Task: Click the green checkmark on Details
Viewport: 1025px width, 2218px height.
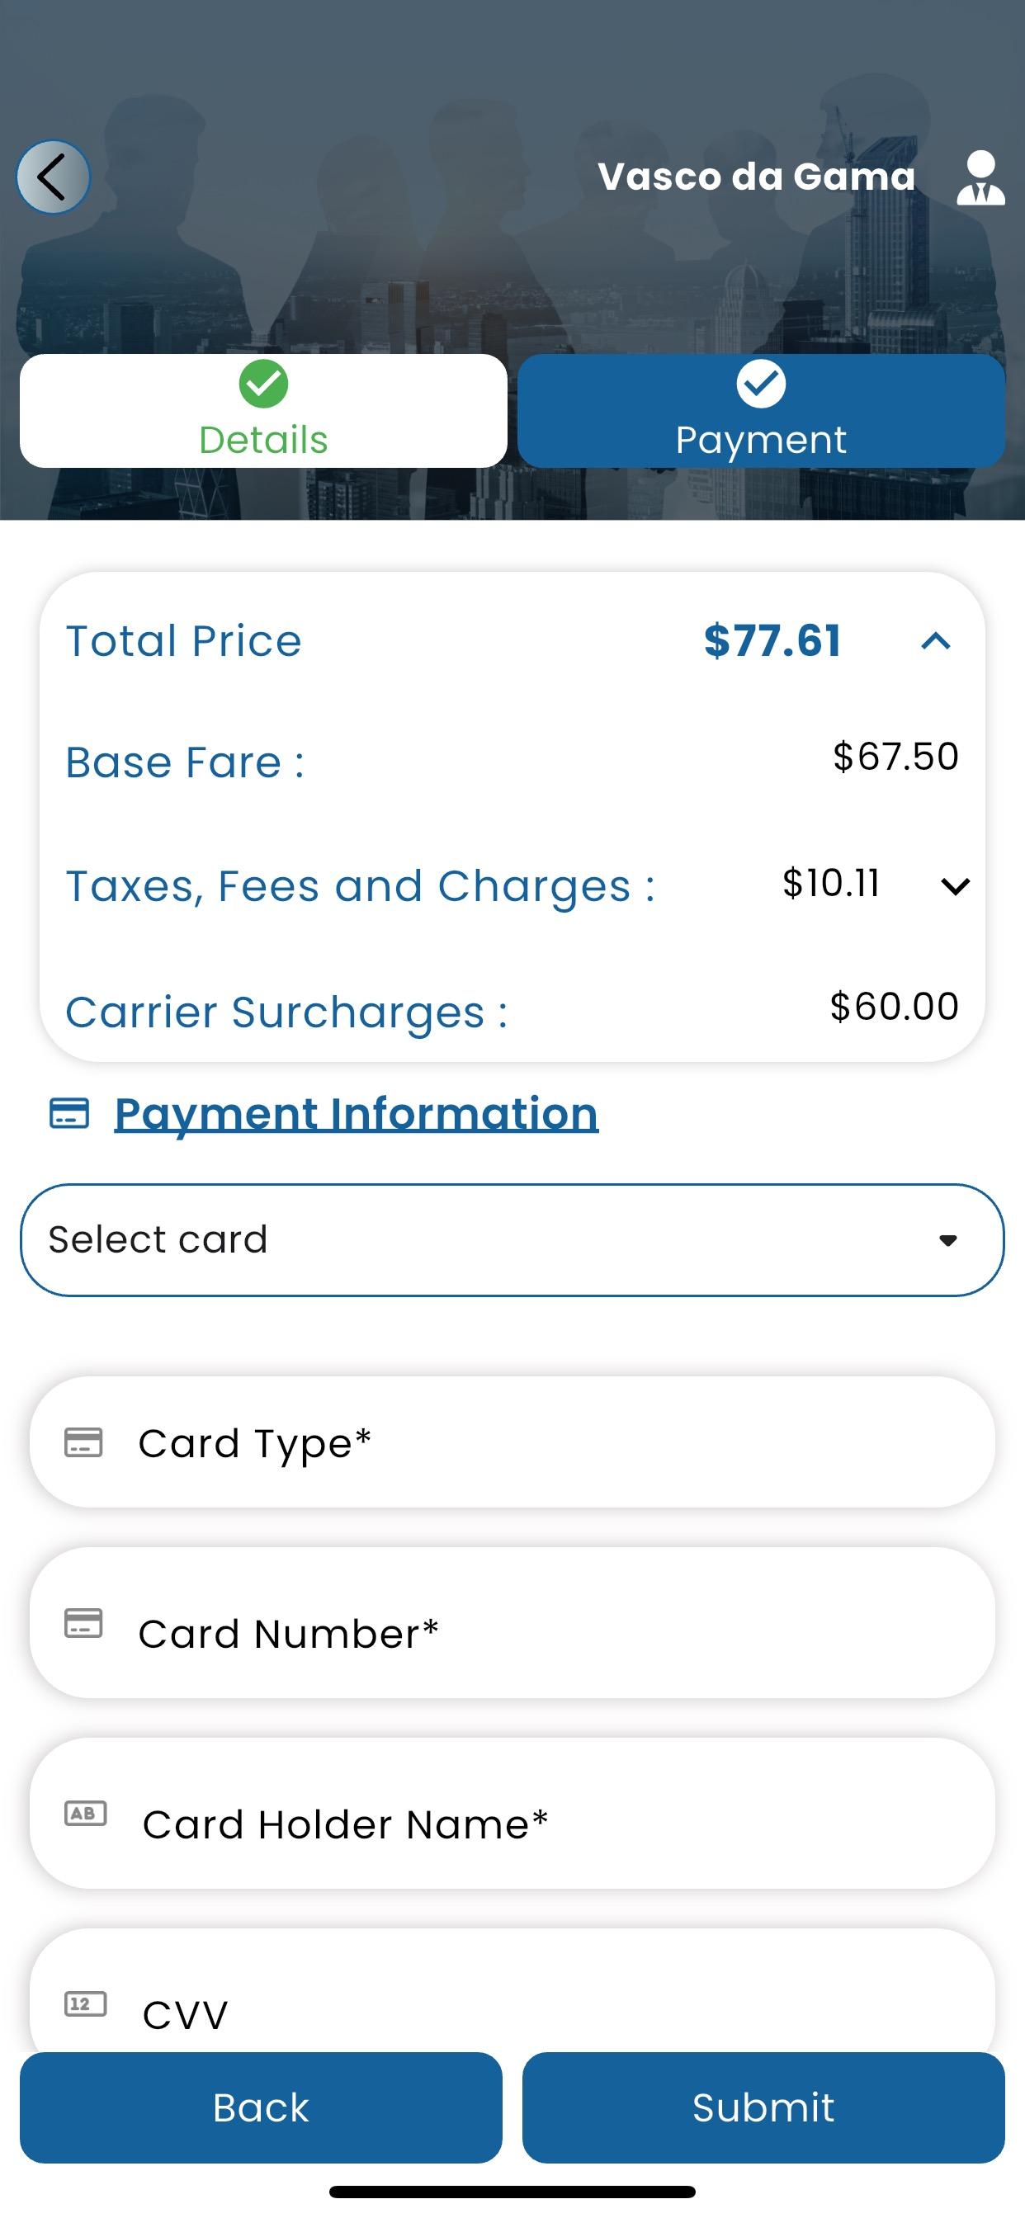Action: tap(263, 384)
